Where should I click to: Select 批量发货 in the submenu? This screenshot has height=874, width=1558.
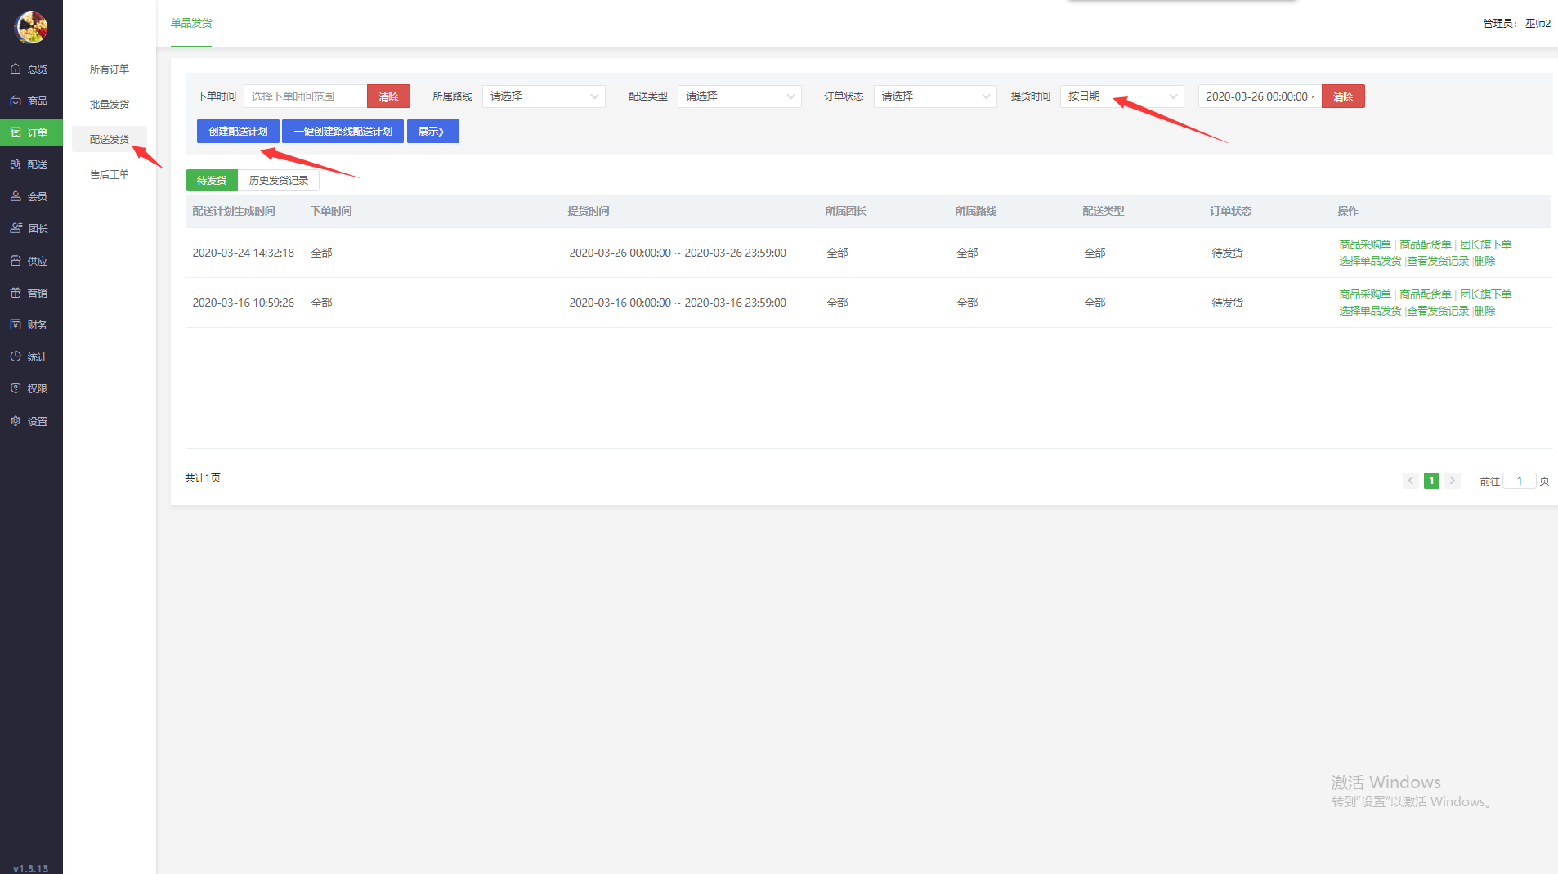tap(110, 105)
